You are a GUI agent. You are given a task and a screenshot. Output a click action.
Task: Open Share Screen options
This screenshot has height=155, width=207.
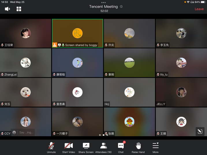click(86, 148)
